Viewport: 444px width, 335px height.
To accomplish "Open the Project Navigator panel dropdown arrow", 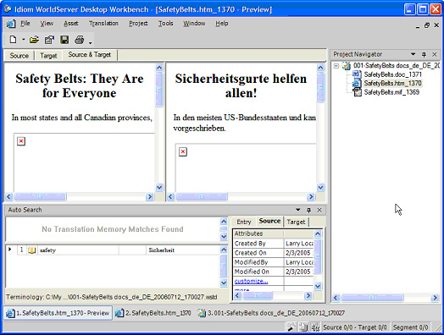I will 413,54.
